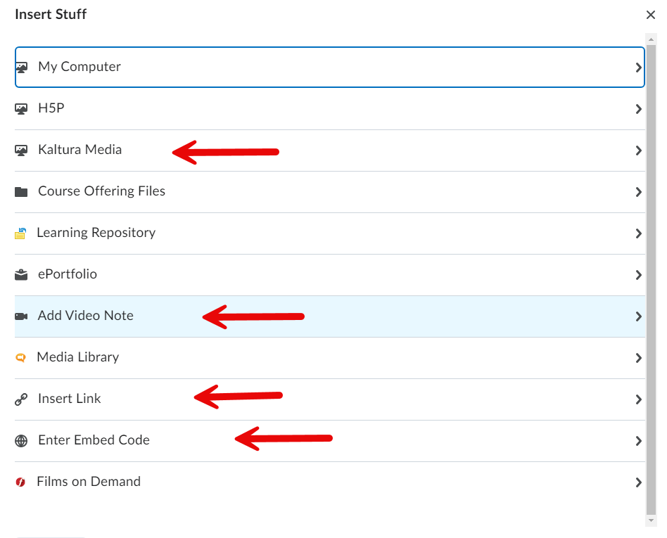Click the Media Library orange icon

coord(20,358)
